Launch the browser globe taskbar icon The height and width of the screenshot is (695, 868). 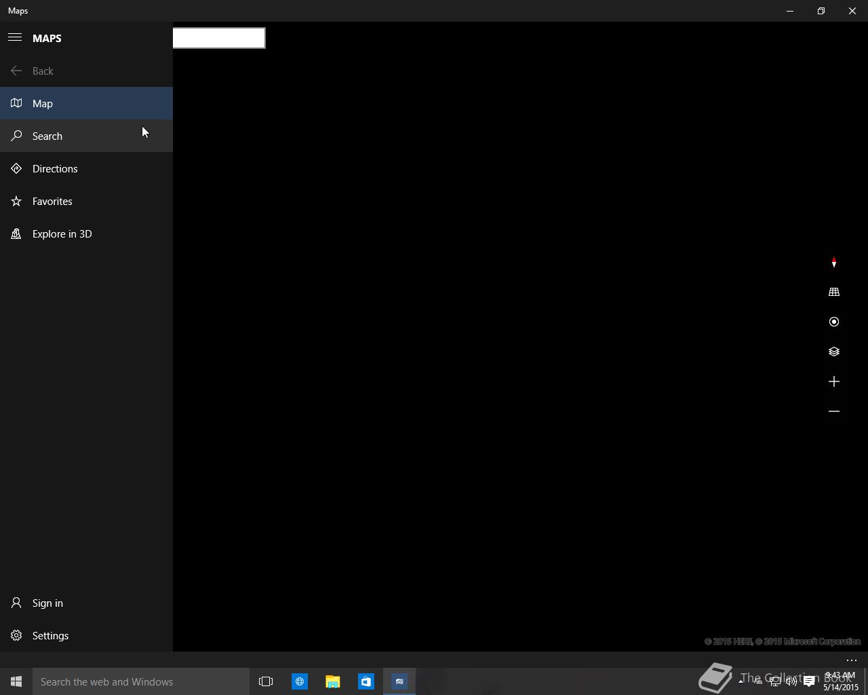coord(299,681)
